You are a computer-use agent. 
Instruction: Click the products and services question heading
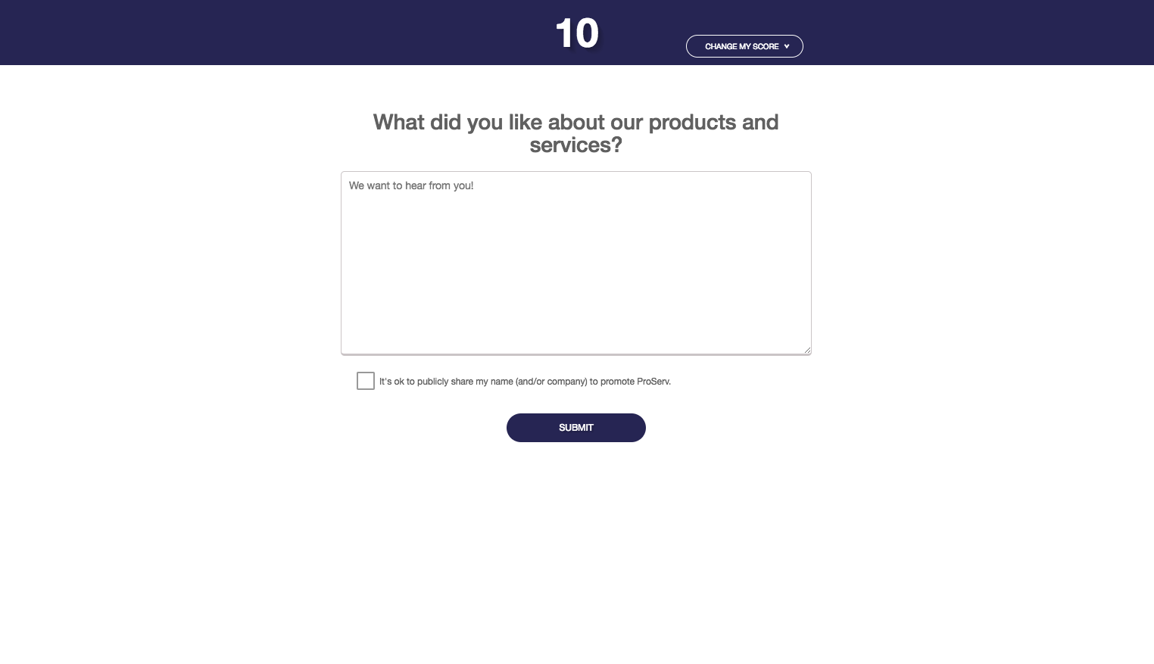pos(575,133)
